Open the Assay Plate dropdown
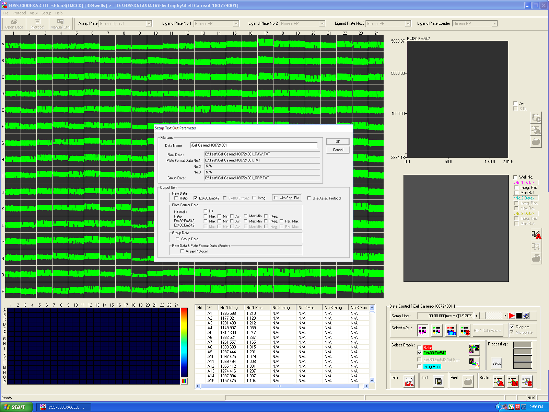549x412 pixels. [x=149, y=24]
